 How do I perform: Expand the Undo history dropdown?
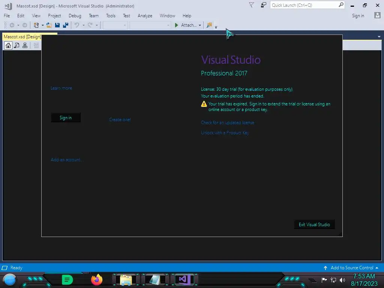pyautogui.click(x=84, y=25)
